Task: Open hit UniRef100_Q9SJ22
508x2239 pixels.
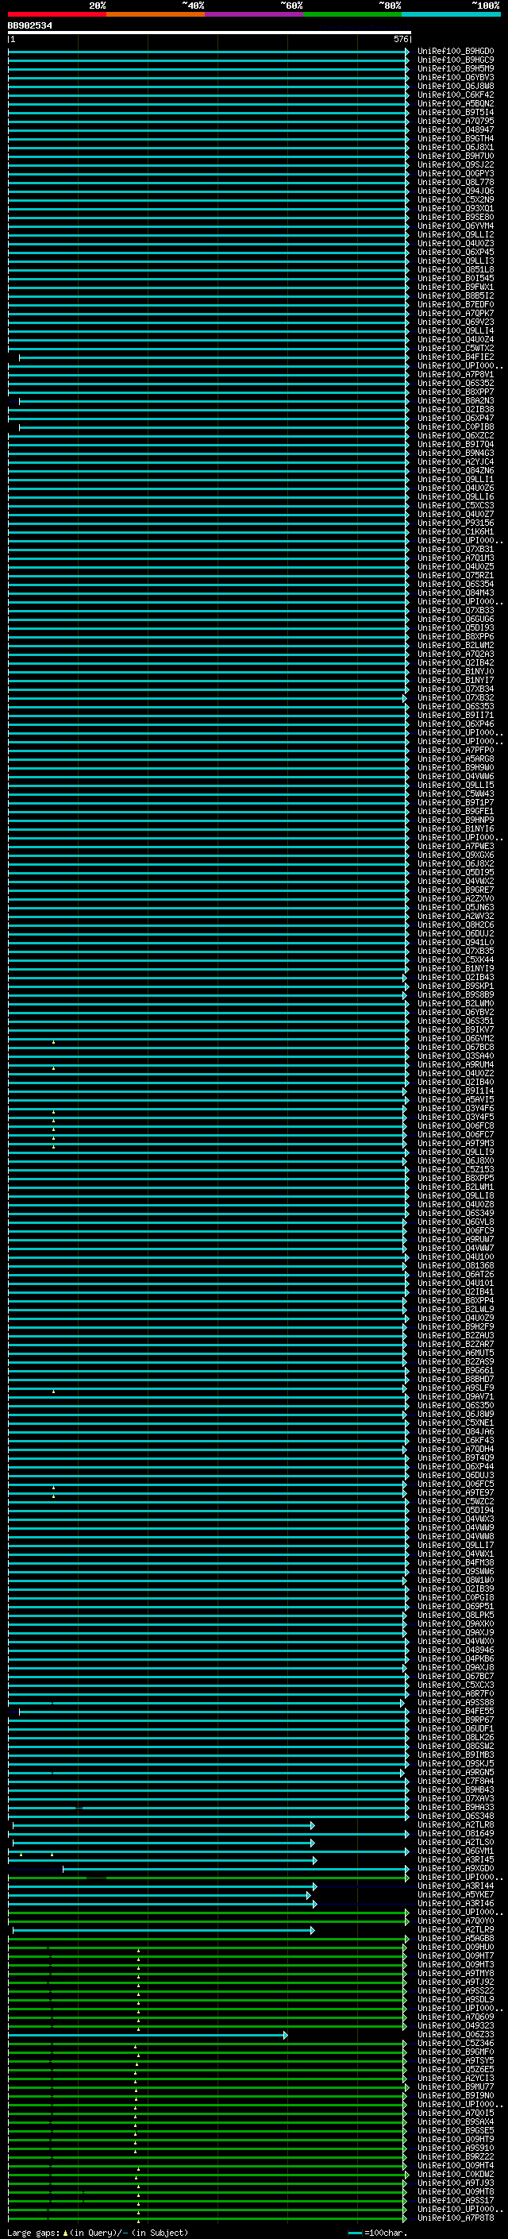Action: (x=456, y=164)
